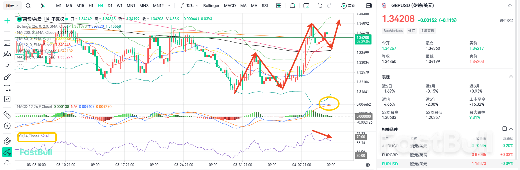Image resolution: width=520 pixels, height=170 pixels.
Task: Open EURUSD in related symbols list
Action: coord(390,164)
